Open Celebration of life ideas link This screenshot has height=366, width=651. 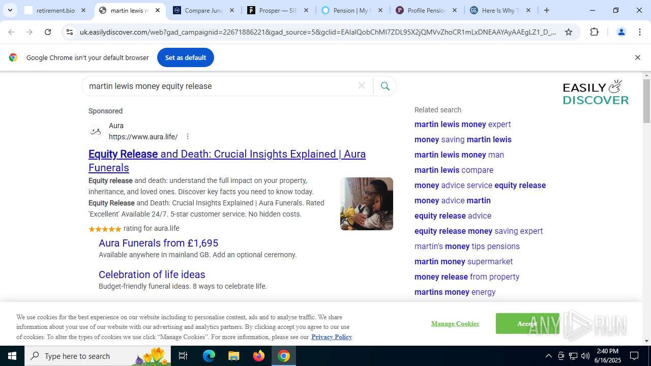pyautogui.click(x=152, y=274)
